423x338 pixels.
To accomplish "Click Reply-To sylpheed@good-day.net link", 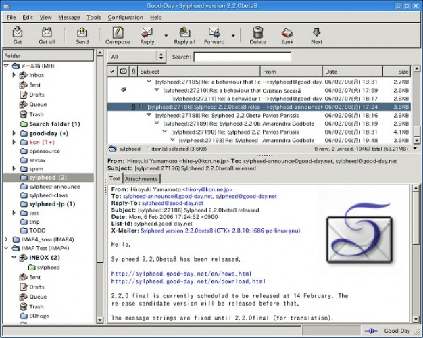I will [x=172, y=203].
